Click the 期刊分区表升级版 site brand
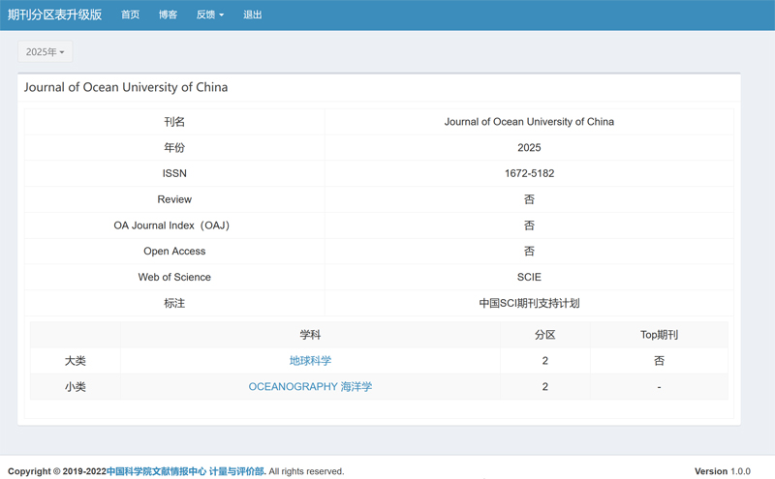Image resolution: width=775 pixels, height=479 pixels. tap(54, 15)
